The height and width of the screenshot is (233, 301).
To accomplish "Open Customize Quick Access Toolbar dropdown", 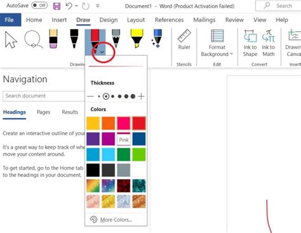I will pos(98,6).
